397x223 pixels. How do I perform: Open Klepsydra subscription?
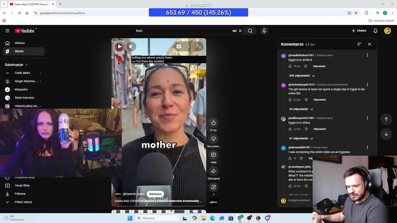coord(24,90)
